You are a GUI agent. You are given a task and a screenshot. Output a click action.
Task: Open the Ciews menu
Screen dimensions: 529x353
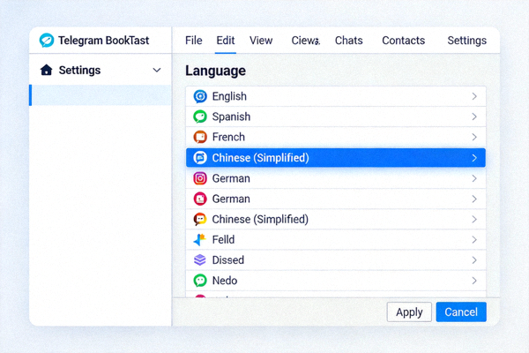coord(306,41)
